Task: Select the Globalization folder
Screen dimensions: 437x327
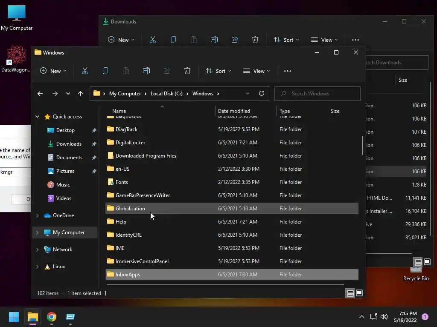Action: coord(232,209)
